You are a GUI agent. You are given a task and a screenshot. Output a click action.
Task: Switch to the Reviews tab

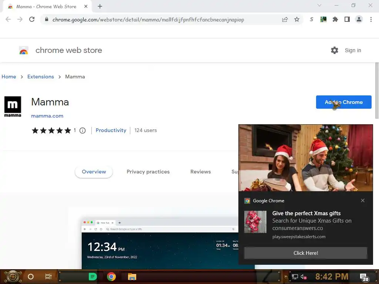pos(201,172)
